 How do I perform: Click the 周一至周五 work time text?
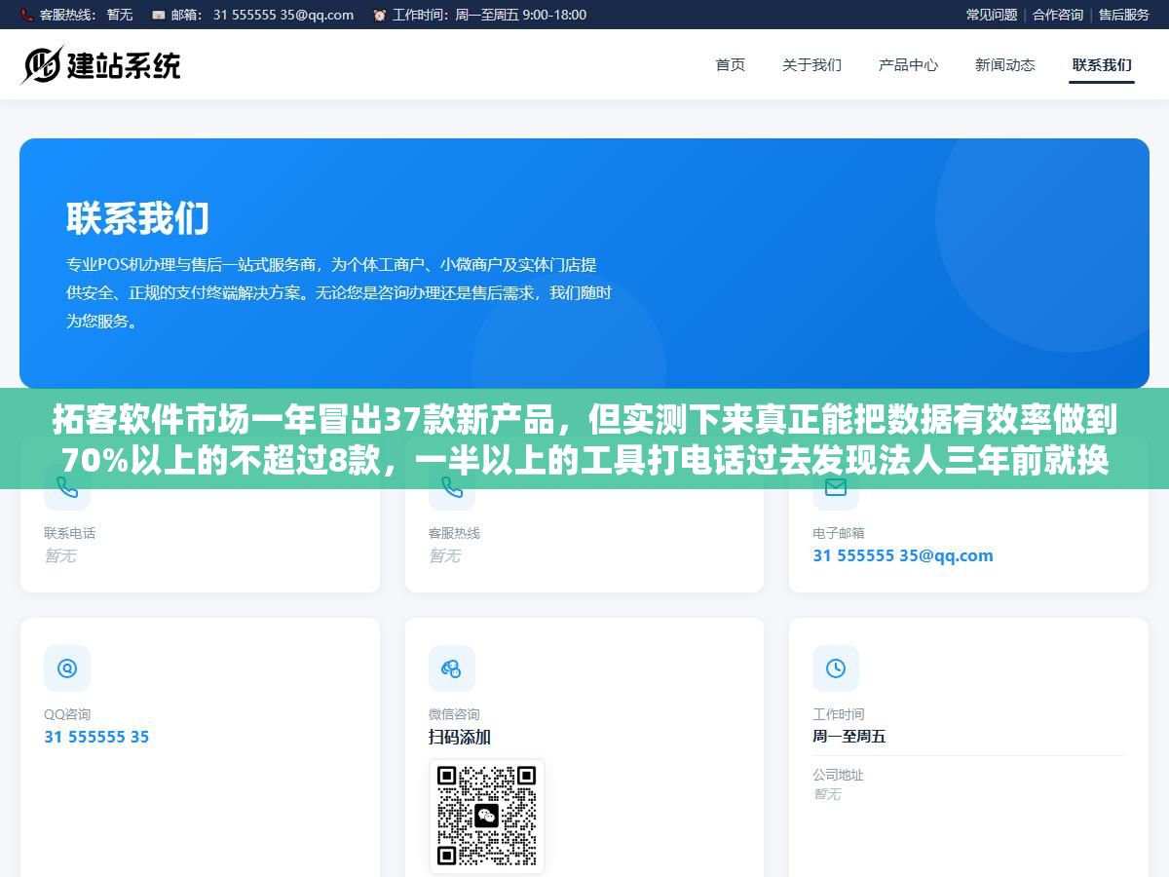point(849,737)
